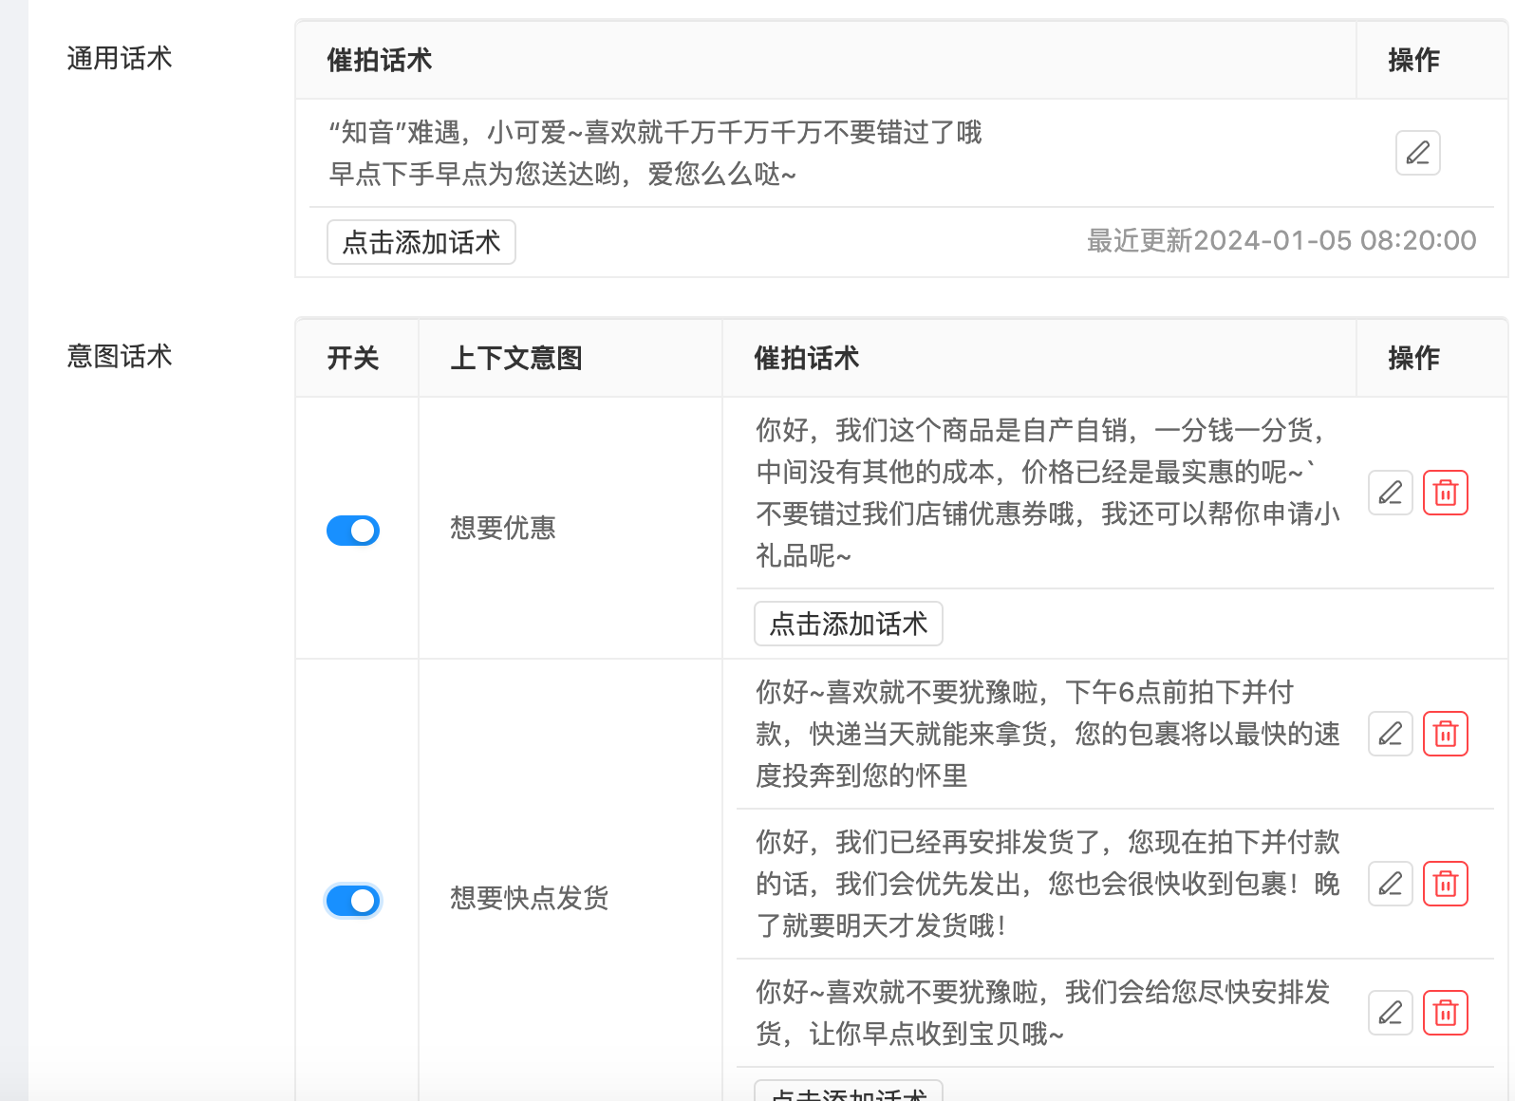Click 点击添加话术 under 通用话术
Screen dimensions: 1515x1101
coord(421,242)
